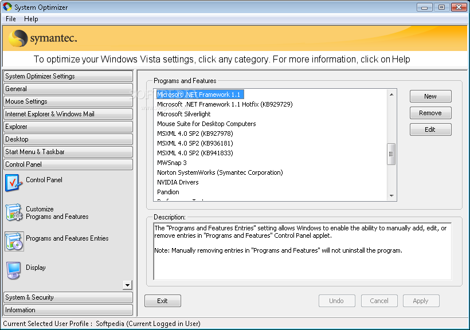Click the Display monitor icon

tap(14, 270)
